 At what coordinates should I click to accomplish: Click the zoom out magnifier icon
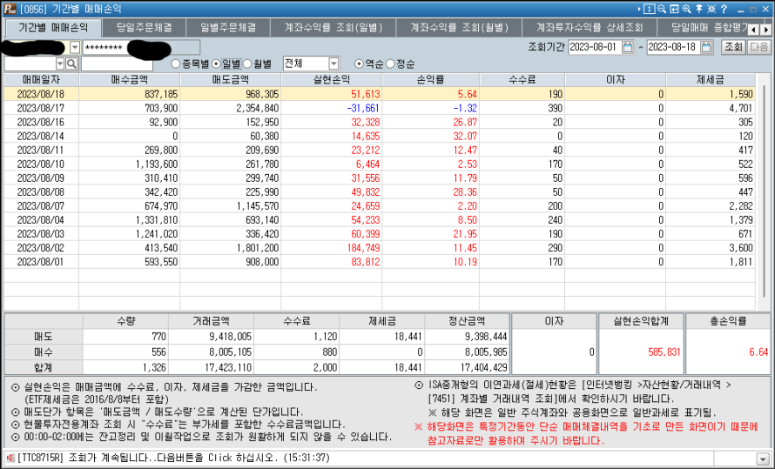[663, 9]
